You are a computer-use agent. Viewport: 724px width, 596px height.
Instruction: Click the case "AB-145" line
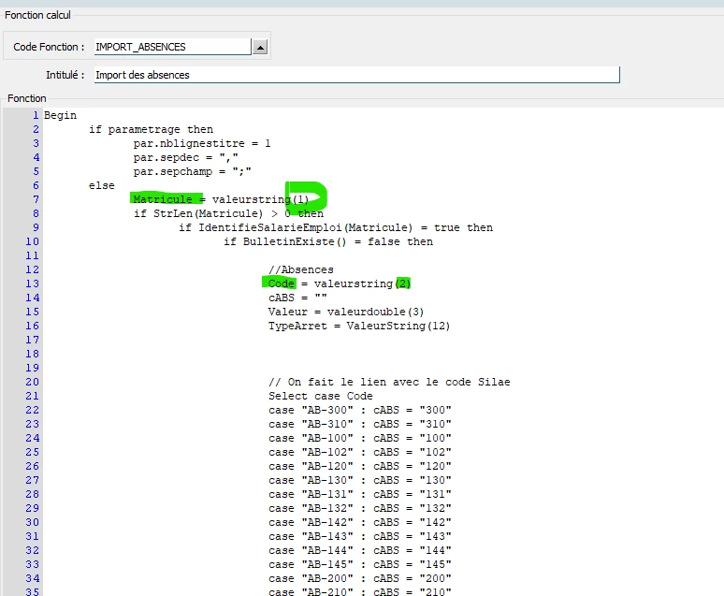(360, 564)
